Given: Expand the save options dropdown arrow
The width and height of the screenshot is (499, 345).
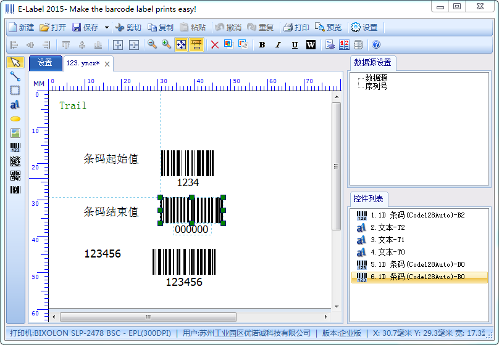Looking at the screenshot, I should [x=107, y=28].
